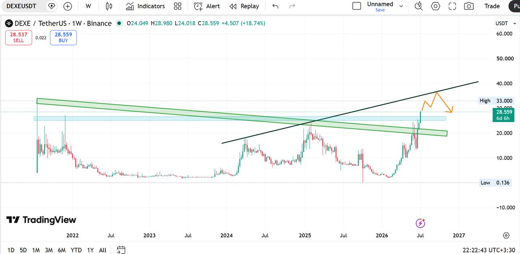
Task: Redo the last chart action
Action: tap(292, 6)
